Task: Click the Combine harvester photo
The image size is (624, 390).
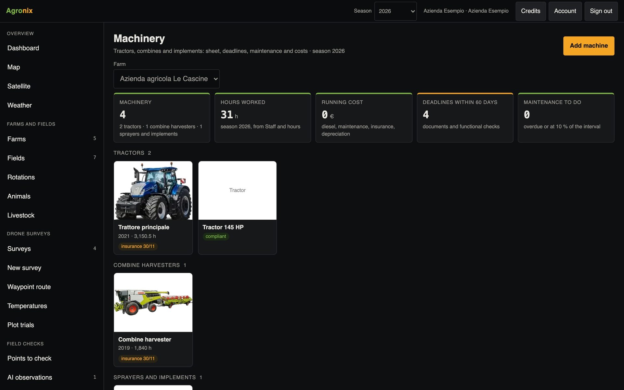Action: (153, 303)
